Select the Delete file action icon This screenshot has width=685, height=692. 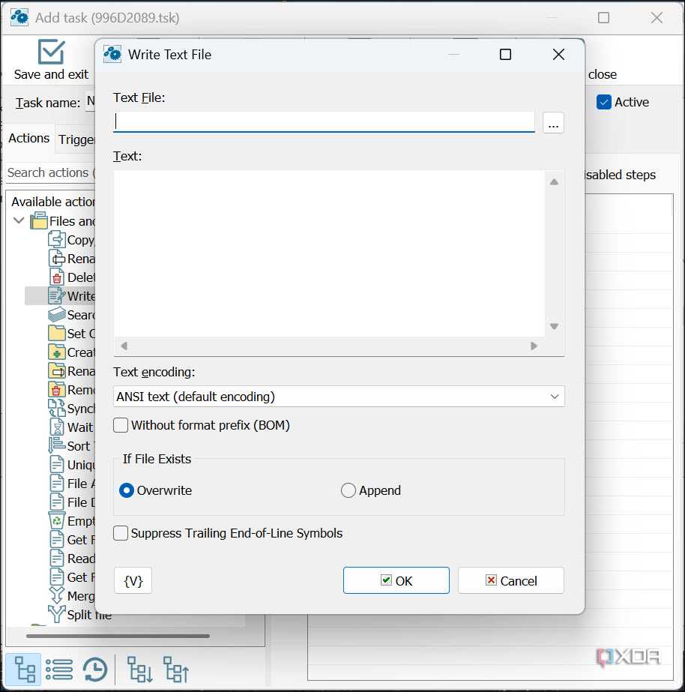pos(57,277)
